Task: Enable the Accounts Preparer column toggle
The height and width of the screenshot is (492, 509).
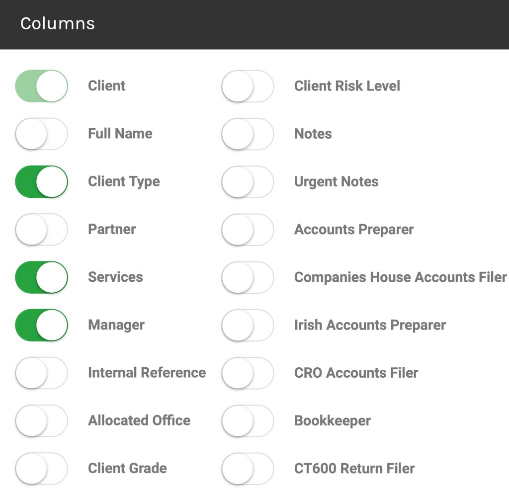Action: point(248,230)
